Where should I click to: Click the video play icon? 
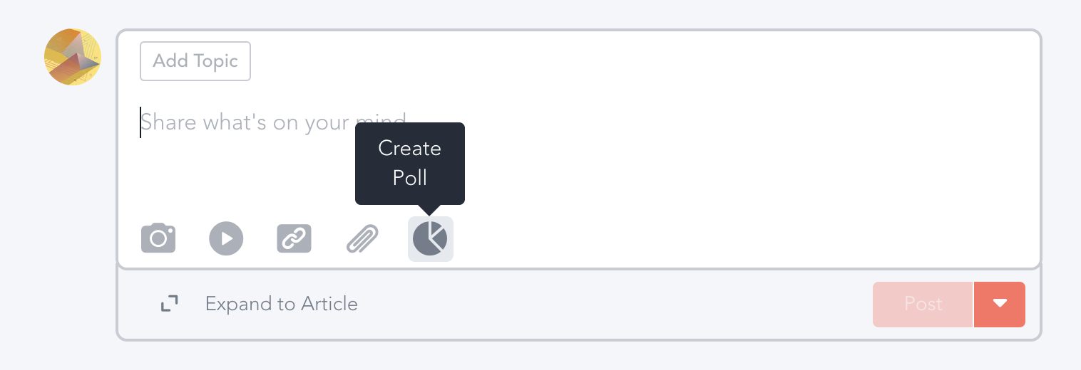tap(226, 238)
